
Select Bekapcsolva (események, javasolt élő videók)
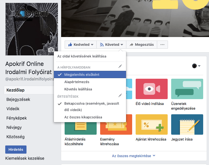coord(90,107)
